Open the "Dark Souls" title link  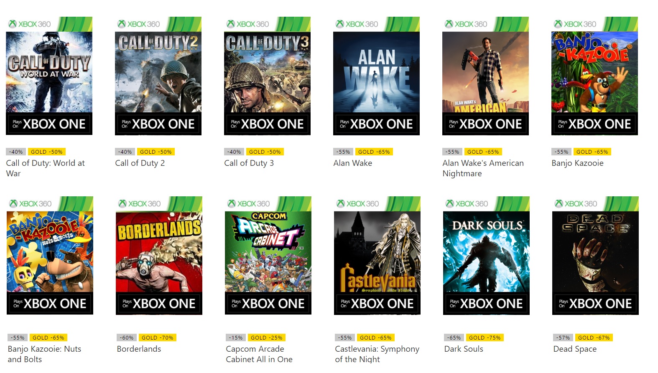(464, 349)
